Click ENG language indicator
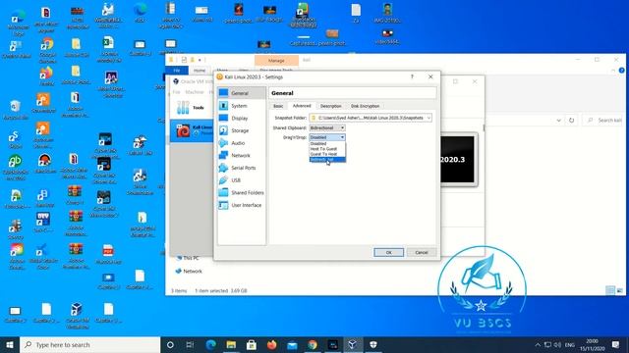The width and height of the screenshot is (629, 353). tap(570, 344)
